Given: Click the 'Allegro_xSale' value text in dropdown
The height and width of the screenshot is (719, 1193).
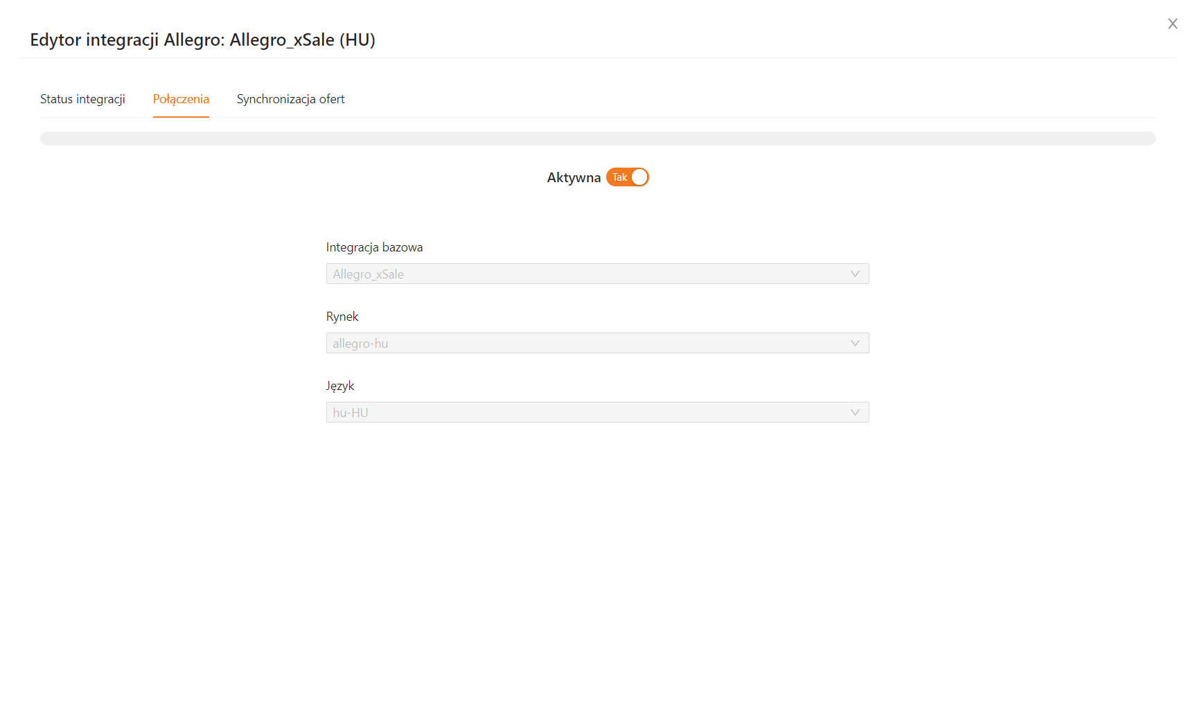Looking at the screenshot, I should (x=368, y=274).
